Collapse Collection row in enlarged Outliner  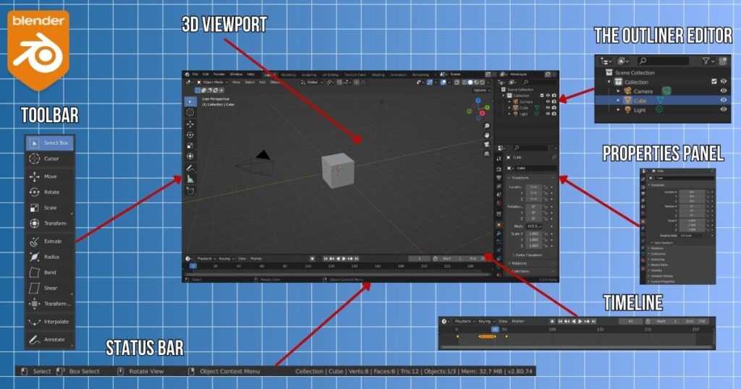609,82
